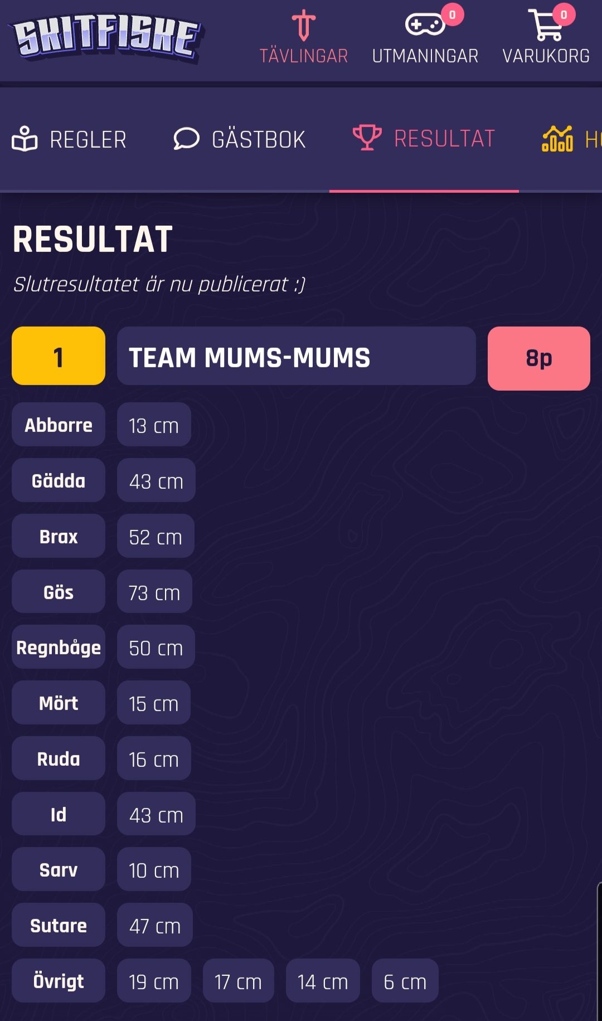Switch to the Regler tab

pyautogui.click(x=69, y=139)
